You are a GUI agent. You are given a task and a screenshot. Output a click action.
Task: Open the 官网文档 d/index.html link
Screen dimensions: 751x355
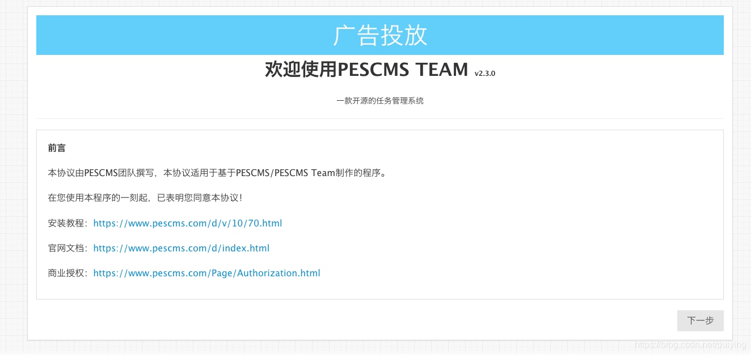click(181, 248)
